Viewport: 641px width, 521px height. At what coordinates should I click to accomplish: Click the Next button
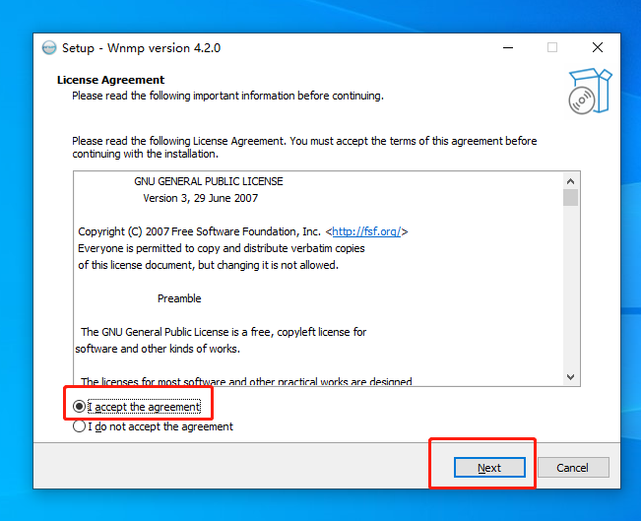[489, 468]
